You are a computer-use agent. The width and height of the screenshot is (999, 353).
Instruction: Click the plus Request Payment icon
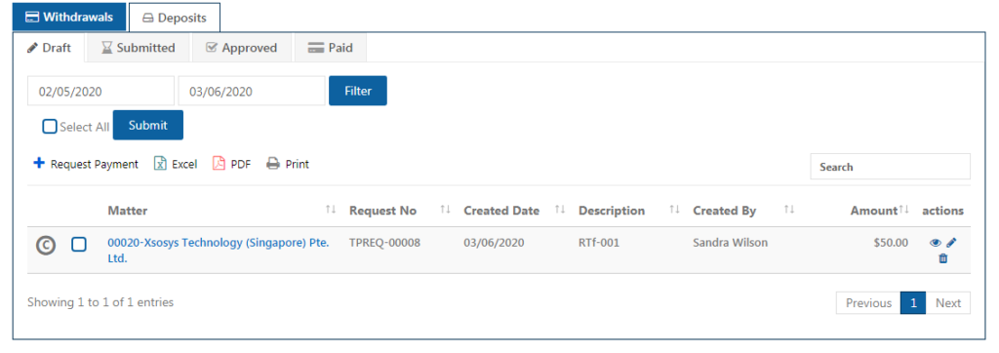coord(39,163)
